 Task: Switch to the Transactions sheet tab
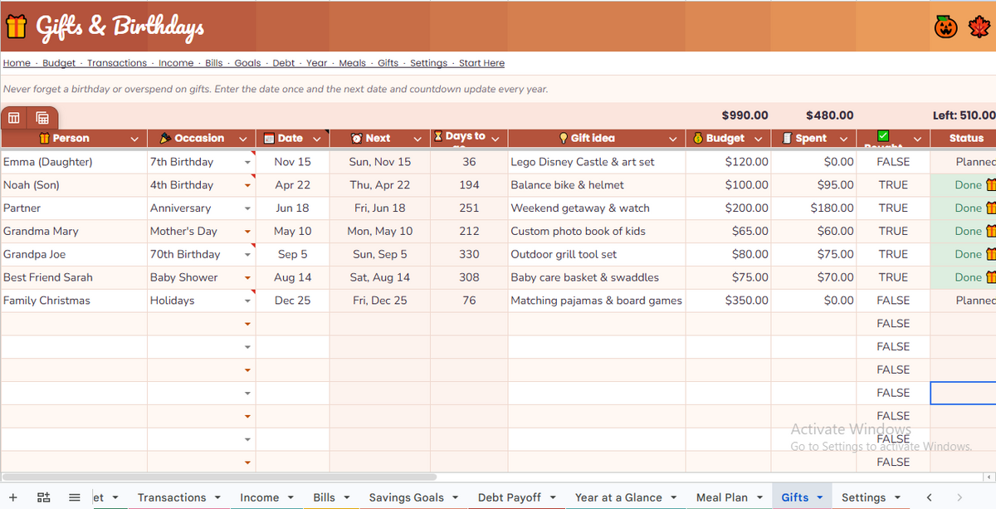point(172,497)
